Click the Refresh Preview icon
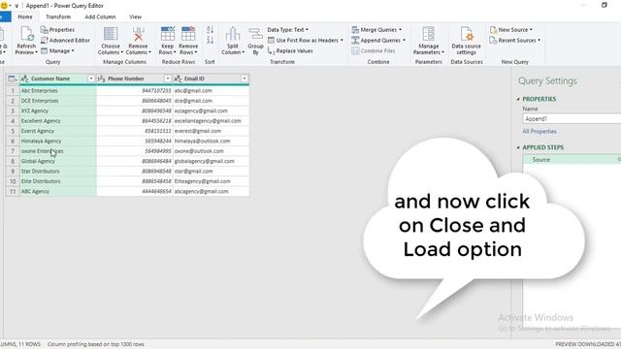The image size is (621, 349). (26, 34)
